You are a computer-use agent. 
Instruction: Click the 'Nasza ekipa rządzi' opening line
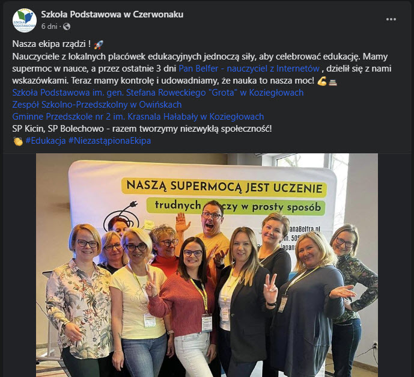[x=52, y=44]
